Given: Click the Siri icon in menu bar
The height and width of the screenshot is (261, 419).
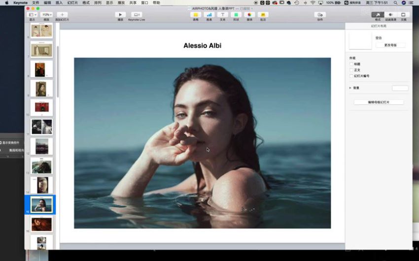Looking at the screenshot, I should click(x=404, y=2).
